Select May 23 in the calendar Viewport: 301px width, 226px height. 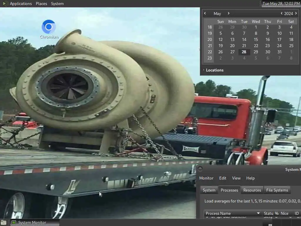267,46
